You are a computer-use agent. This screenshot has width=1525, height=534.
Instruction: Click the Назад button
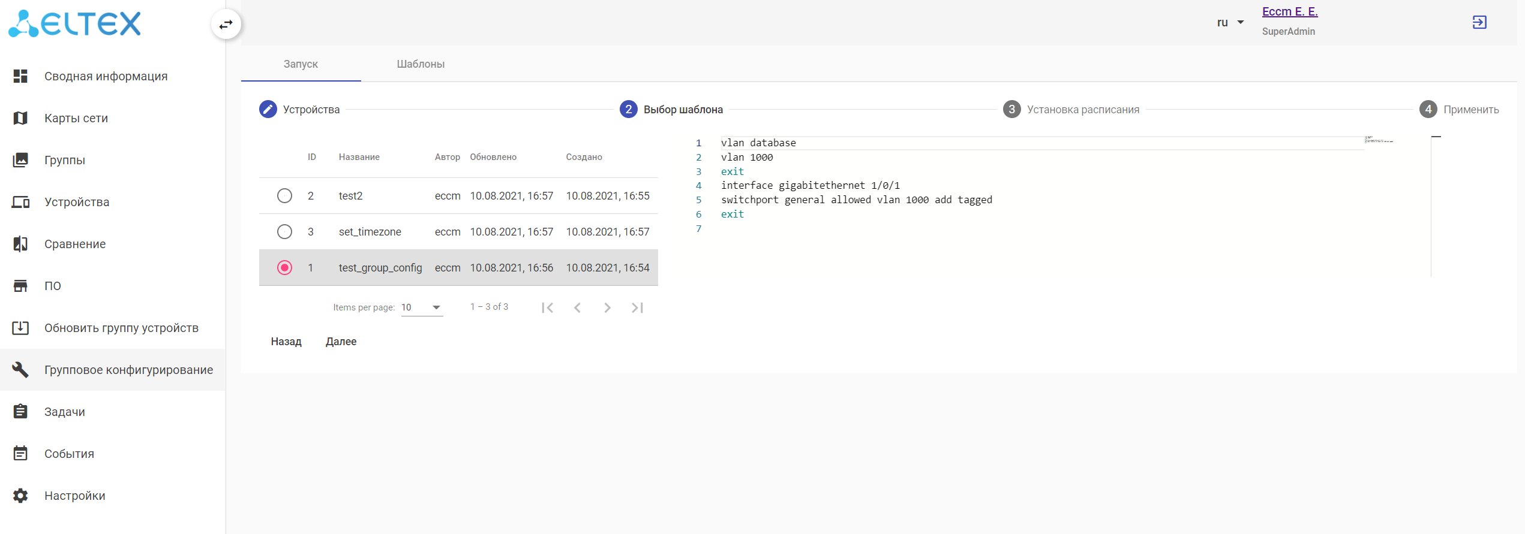pos(286,342)
